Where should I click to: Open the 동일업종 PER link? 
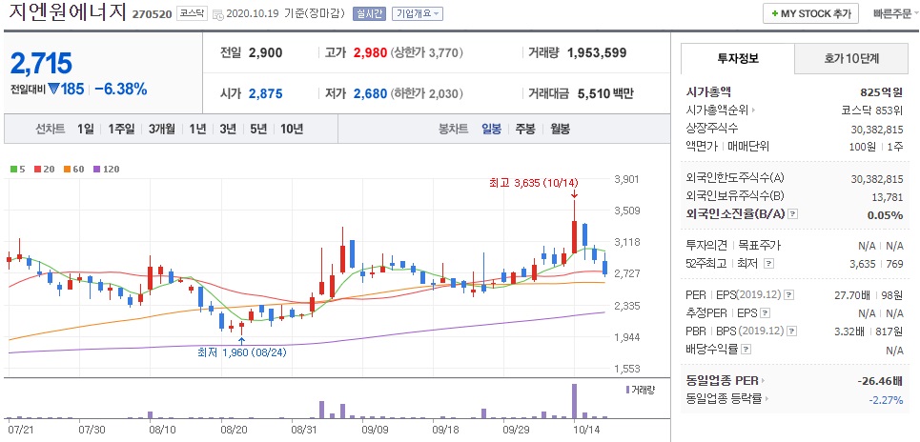(726, 381)
